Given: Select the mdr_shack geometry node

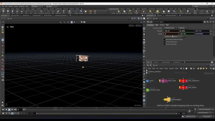Looking at the screenshot, I should coord(183,87).
